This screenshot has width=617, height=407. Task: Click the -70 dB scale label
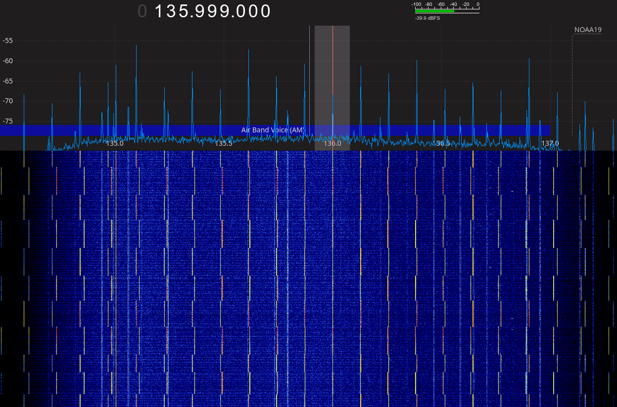(8, 101)
